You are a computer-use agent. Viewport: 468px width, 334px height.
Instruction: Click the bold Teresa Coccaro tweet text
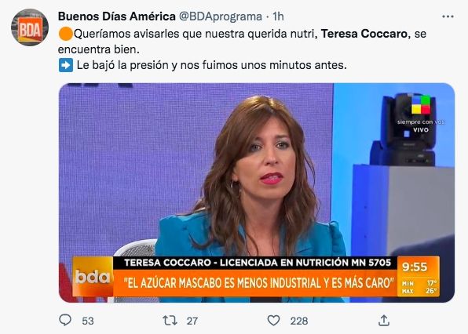point(364,34)
